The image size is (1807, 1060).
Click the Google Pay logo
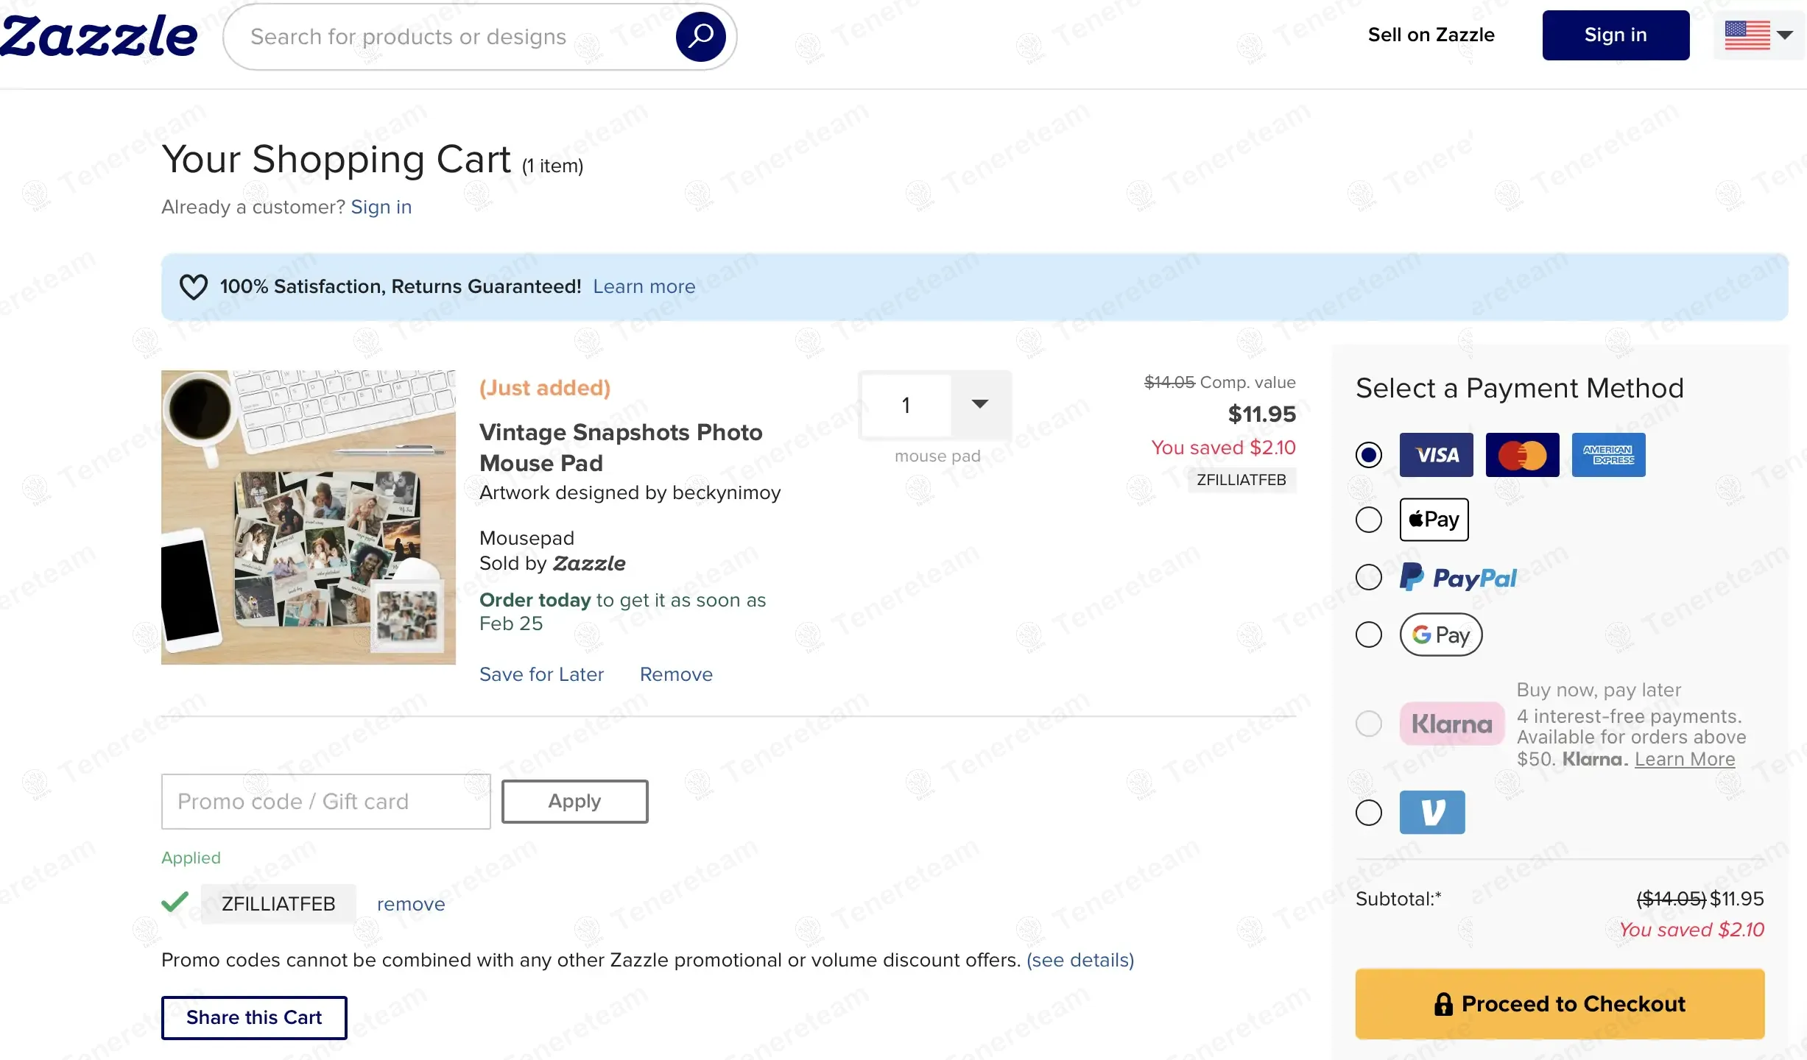point(1440,635)
